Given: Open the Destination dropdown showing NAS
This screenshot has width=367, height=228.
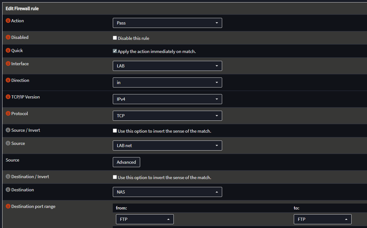Looking at the screenshot, I should point(167,192).
